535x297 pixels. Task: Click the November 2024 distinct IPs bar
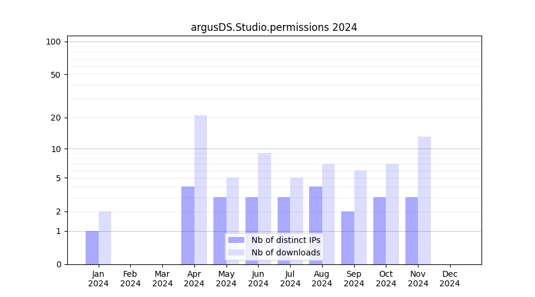pyautogui.click(x=411, y=230)
